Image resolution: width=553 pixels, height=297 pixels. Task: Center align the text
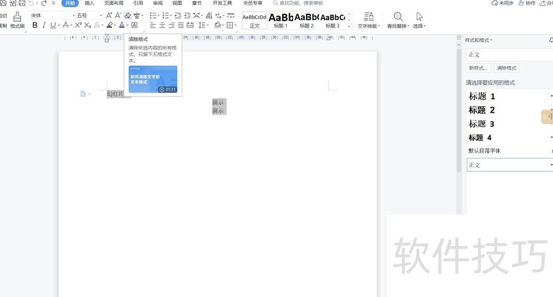tap(162, 25)
